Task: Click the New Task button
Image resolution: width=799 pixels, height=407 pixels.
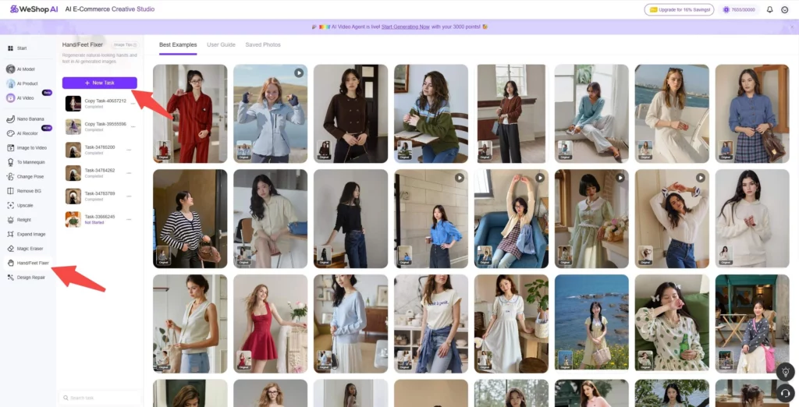Action: pos(100,83)
